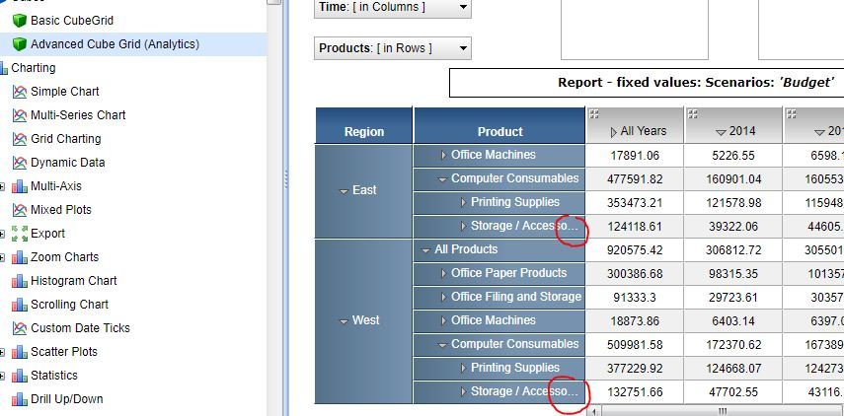Click the Scatter Plots bar icon
The height and width of the screenshot is (416, 844).
20,352
